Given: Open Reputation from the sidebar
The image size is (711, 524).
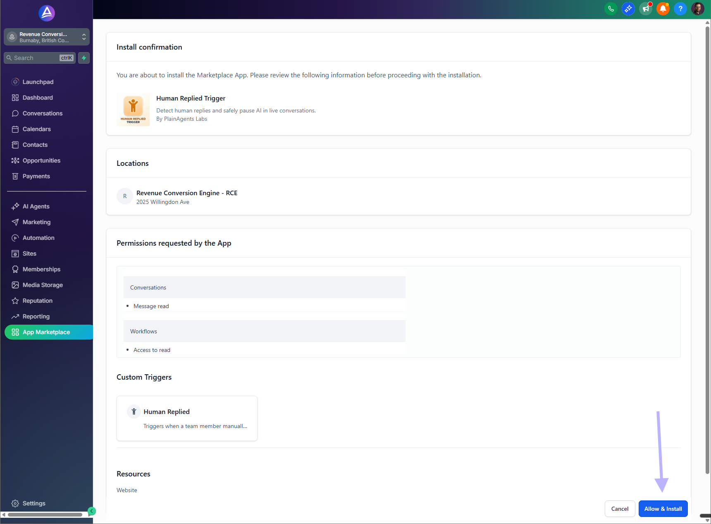Looking at the screenshot, I should point(37,301).
